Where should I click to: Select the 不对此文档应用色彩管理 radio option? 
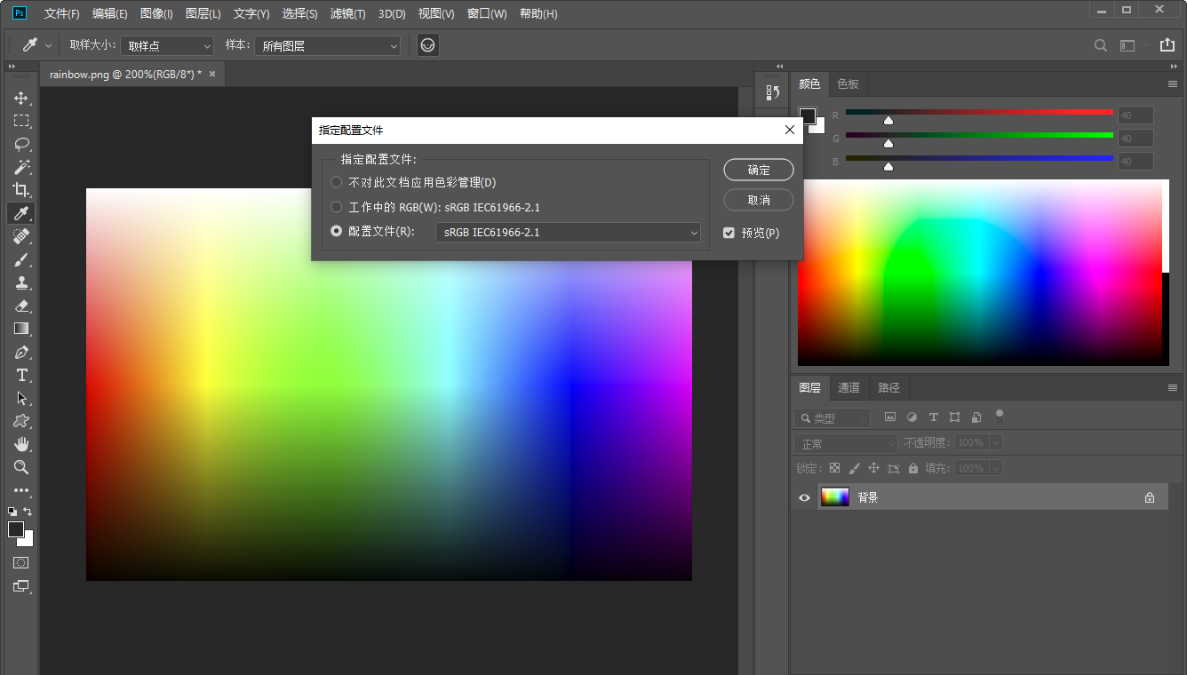(337, 182)
